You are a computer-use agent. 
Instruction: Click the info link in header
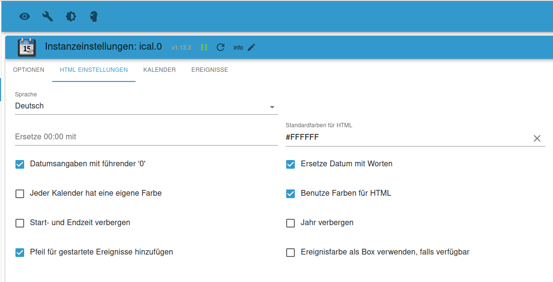[238, 48]
